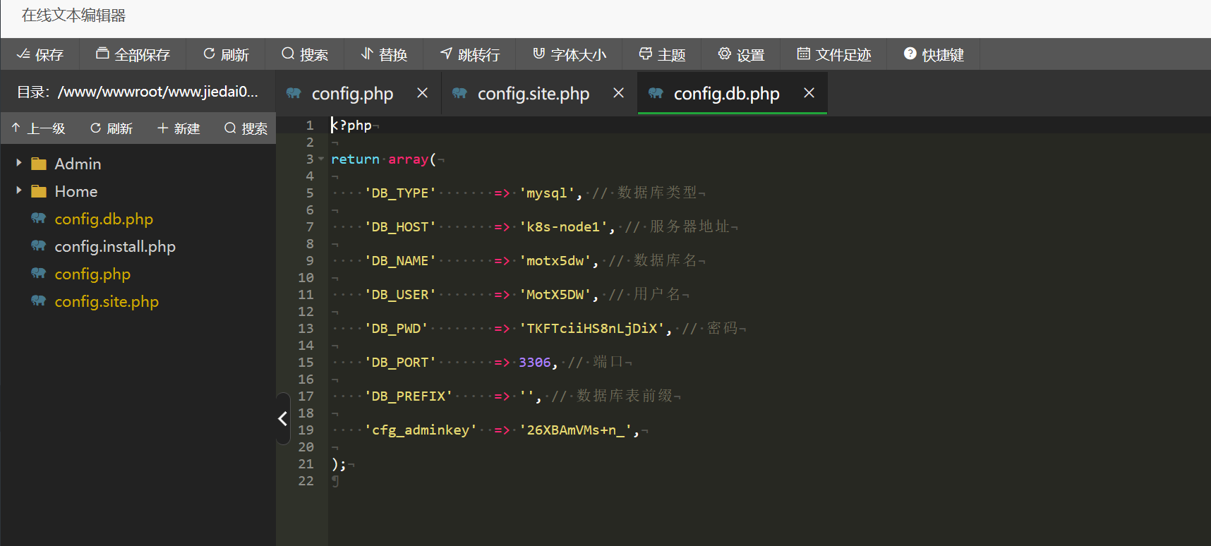Screen dimensions: 1211x546
Task: Open the search (搜索) tool in top toolbar
Action: click(x=304, y=54)
